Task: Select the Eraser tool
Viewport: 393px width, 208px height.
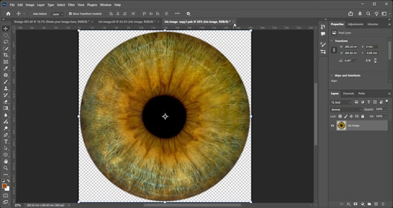Action: coord(6,102)
